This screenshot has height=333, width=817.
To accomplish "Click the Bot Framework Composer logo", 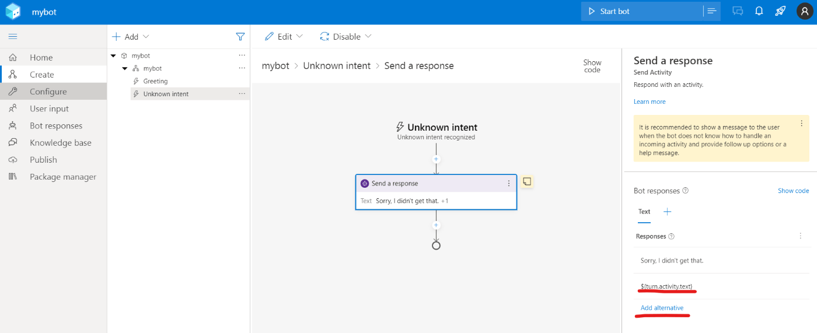I will (x=13, y=11).
